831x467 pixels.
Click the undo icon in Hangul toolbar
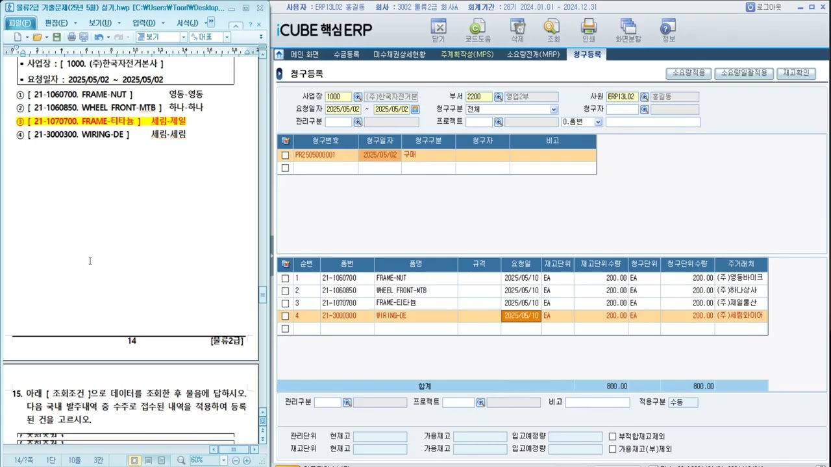[98, 37]
